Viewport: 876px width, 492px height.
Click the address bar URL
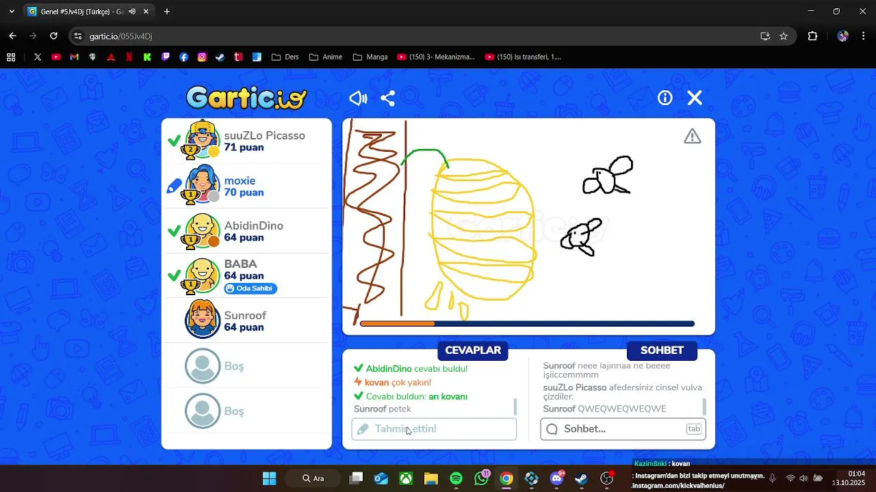120,36
